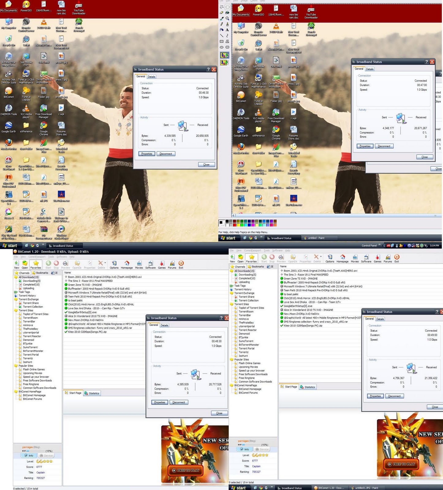Switch to Details tab in the 00:48:30 dialog

point(165,325)
